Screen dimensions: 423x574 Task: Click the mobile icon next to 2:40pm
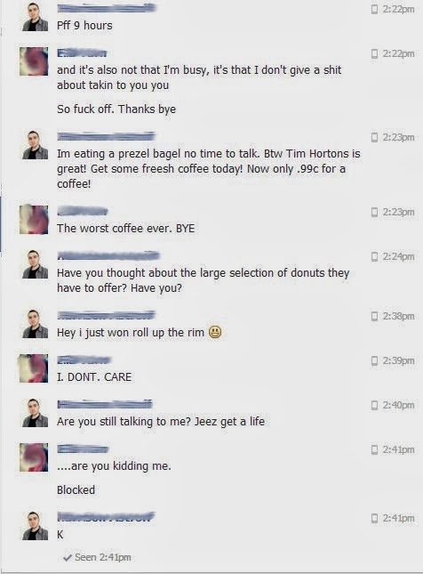374,405
